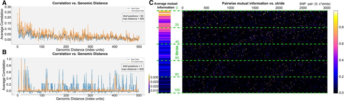Click the 0.020 tick on small colorbar
The height and width of the screenshot is (101, 344).
point(154,86)
